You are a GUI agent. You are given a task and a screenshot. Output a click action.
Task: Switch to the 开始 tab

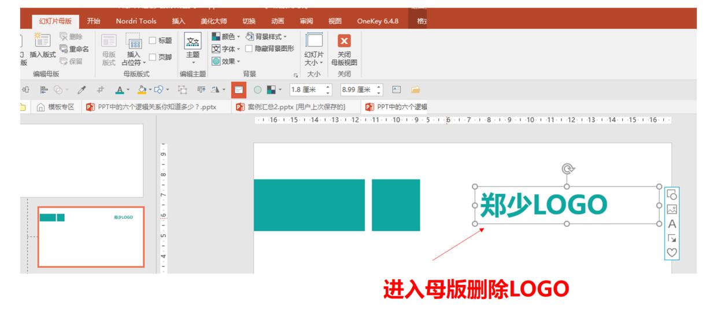click(93, 21)
